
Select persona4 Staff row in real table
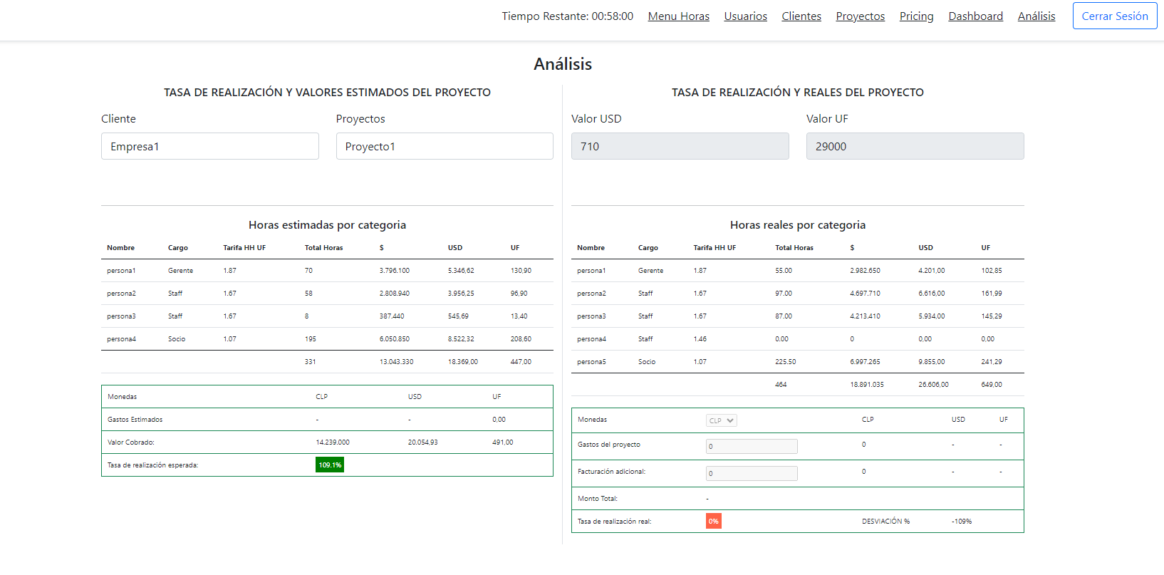[x=797, y=339]
